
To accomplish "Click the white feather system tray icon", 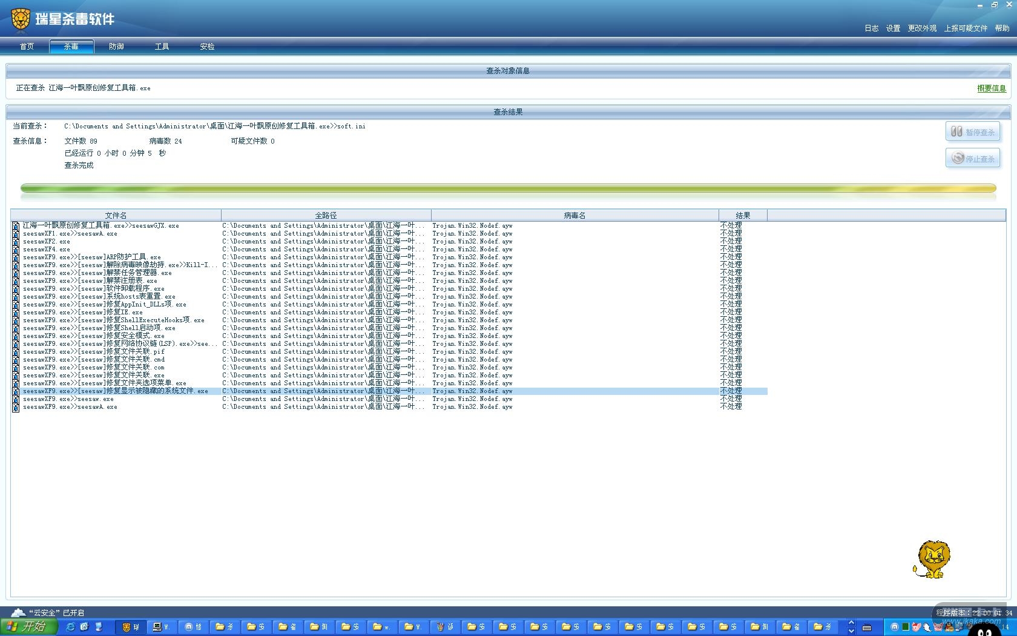I will pyautogui.click(x=927, y=627).
